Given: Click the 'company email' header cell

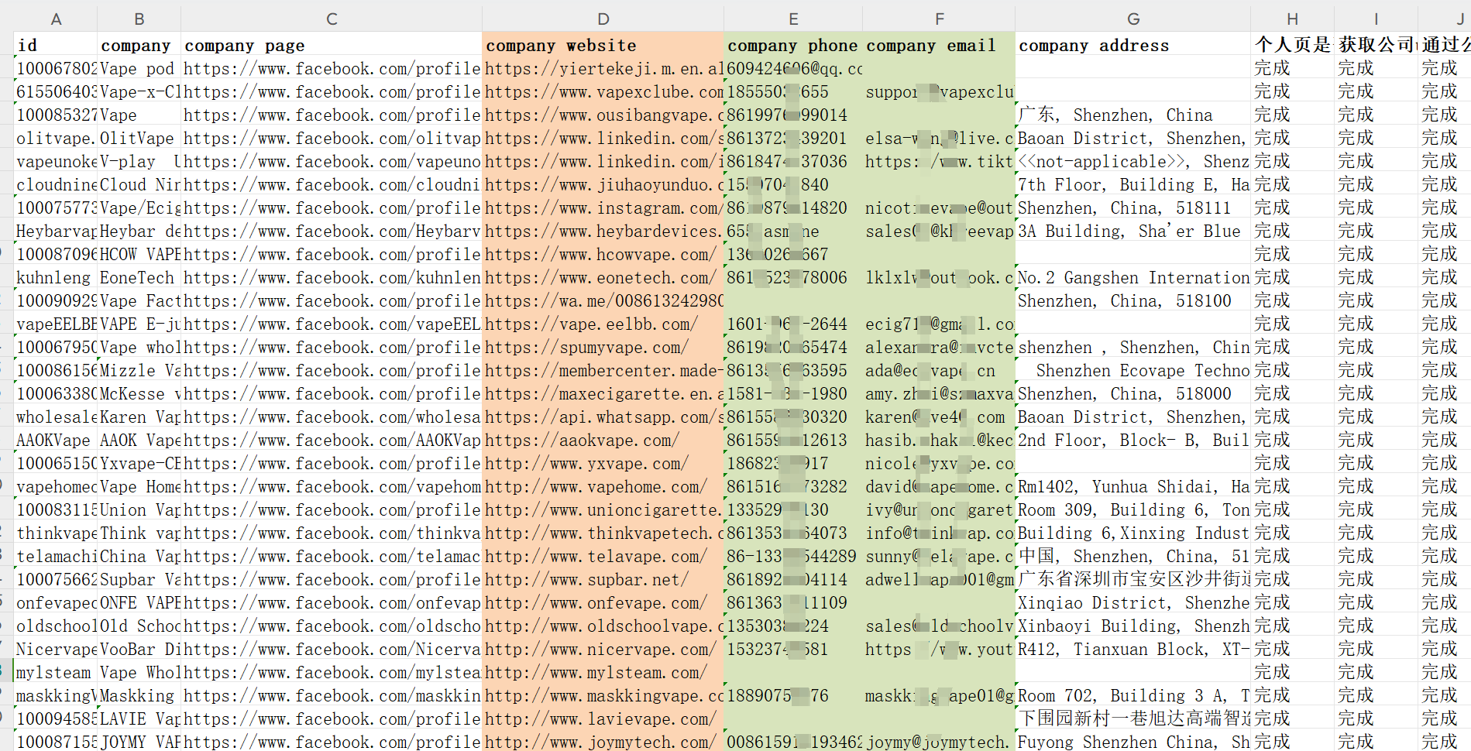Looking at the screenshot, I should (939, 45).
